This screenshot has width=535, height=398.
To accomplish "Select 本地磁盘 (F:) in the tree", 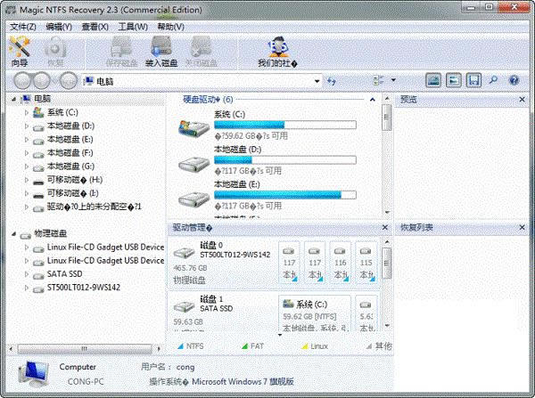I will coord(70,152).
